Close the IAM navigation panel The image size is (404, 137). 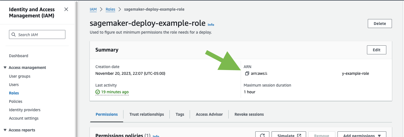[66, 9]
